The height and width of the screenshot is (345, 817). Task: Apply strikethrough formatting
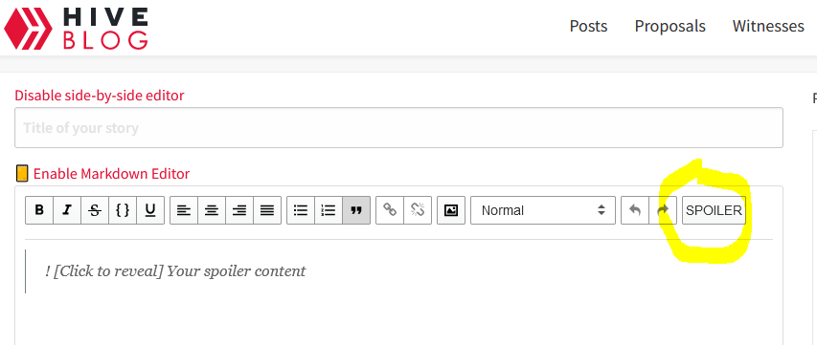point(95,210)
